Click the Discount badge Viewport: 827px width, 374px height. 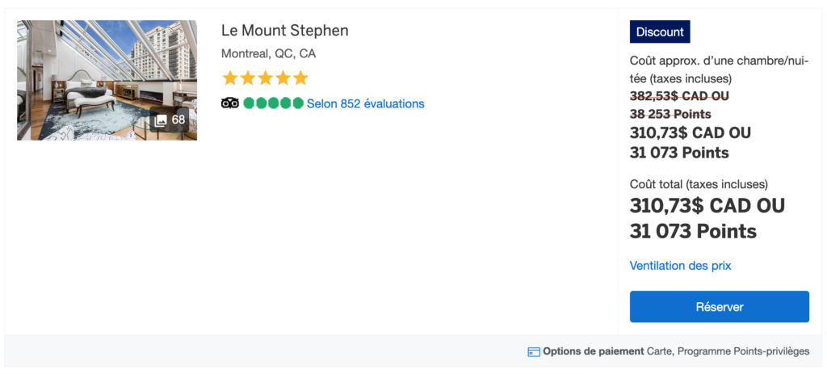[x=660, y=32]
